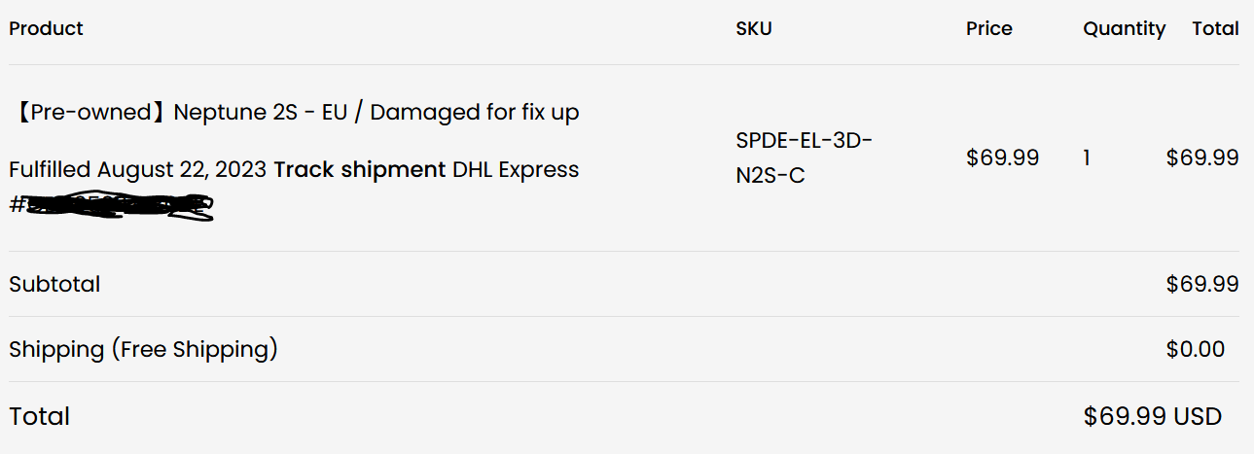The image size is (1254, 454).
Task: Click the Subtotal label
Action: [54, 285]
